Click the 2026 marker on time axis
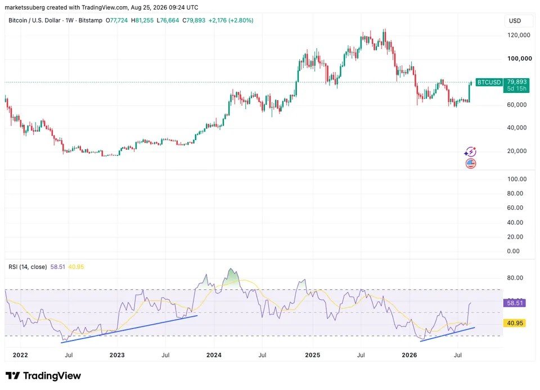The width and height of the screenshot is (540, 390). pyautogui.click(x=409, y=355)
